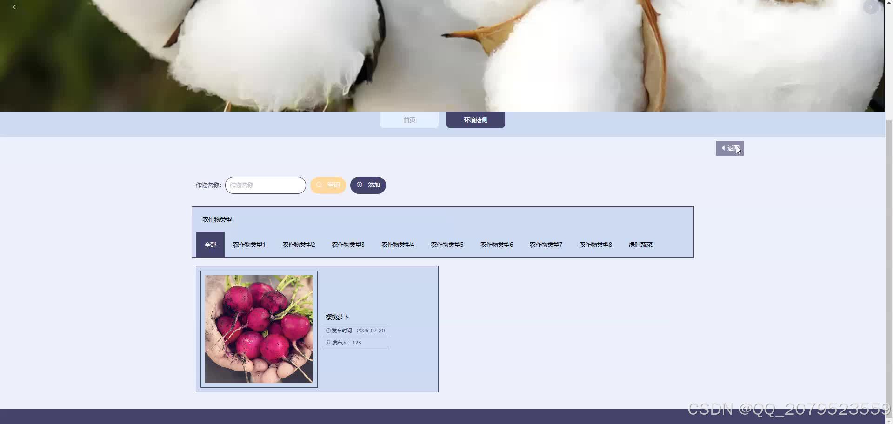Click the 查询 search button
The image size is (893, 424).
pyautogui.click(x=328, y=185)
